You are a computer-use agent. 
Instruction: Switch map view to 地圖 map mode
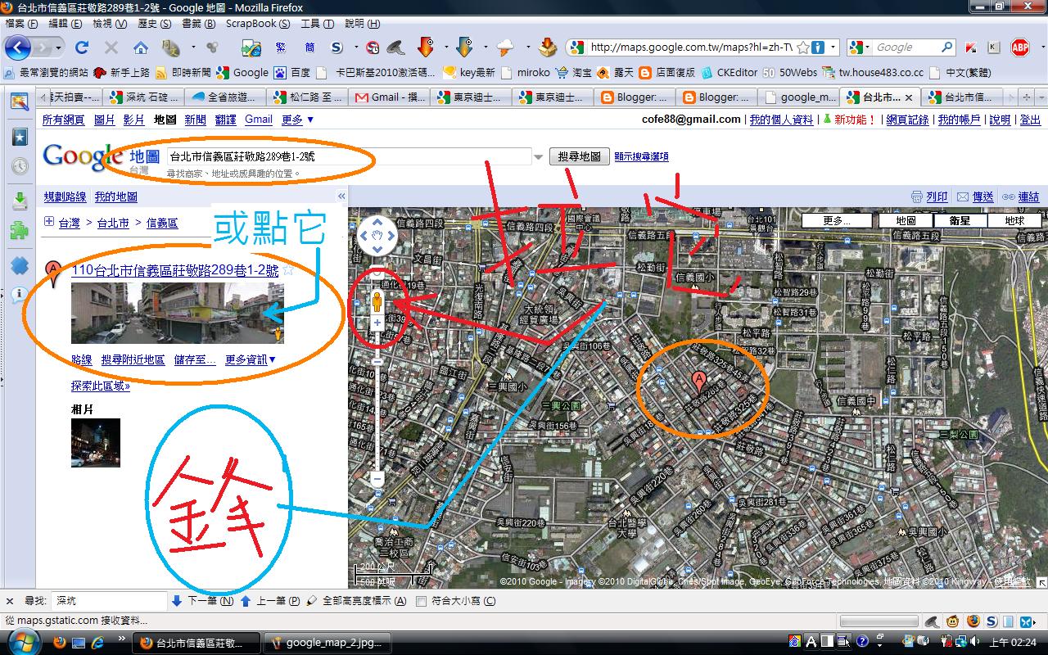(x=906, y=220)
